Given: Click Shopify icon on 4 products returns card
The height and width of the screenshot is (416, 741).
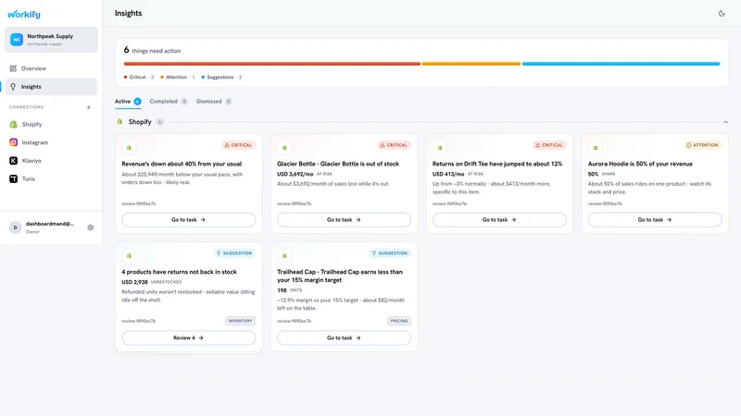Looking at the screenshot, I should tap(129, 256).
